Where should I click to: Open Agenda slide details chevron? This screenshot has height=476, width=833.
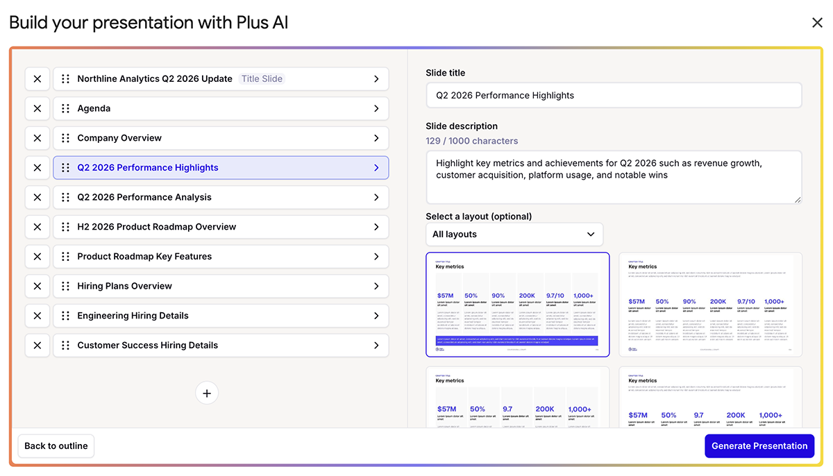click(376, 109)
